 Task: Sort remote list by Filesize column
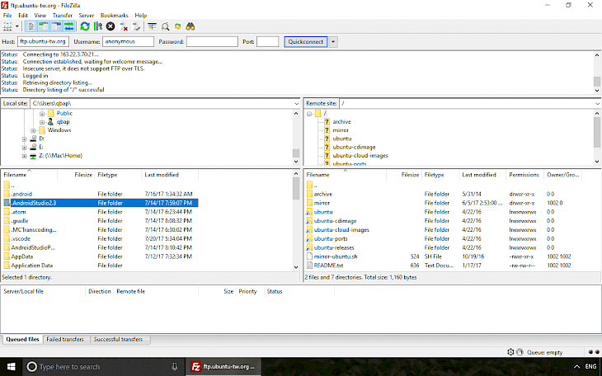pos(403,175)
